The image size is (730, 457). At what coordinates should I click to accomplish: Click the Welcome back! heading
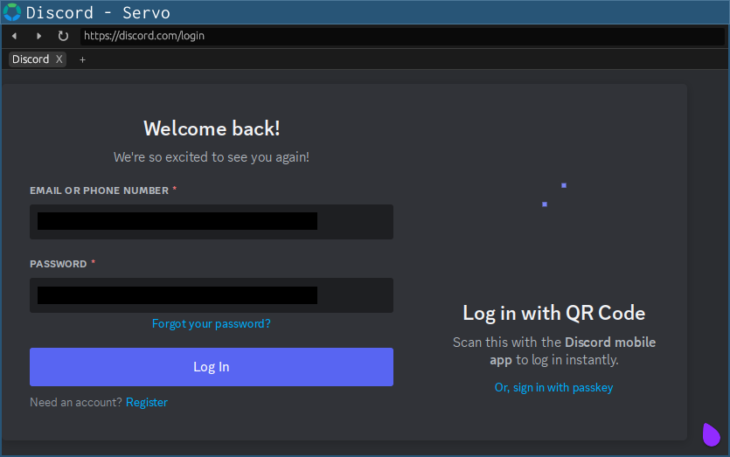(x=212, y=128)
